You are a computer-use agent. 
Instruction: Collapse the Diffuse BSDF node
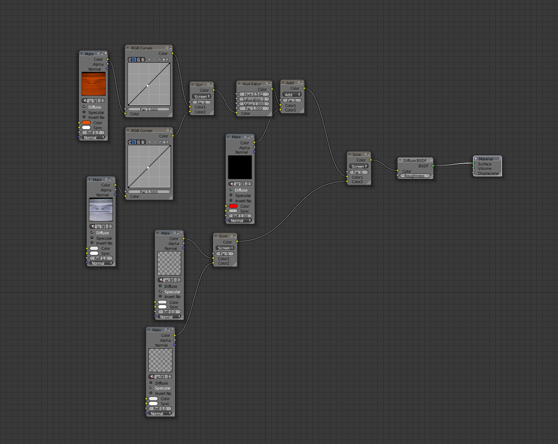(x=400, y=161)
